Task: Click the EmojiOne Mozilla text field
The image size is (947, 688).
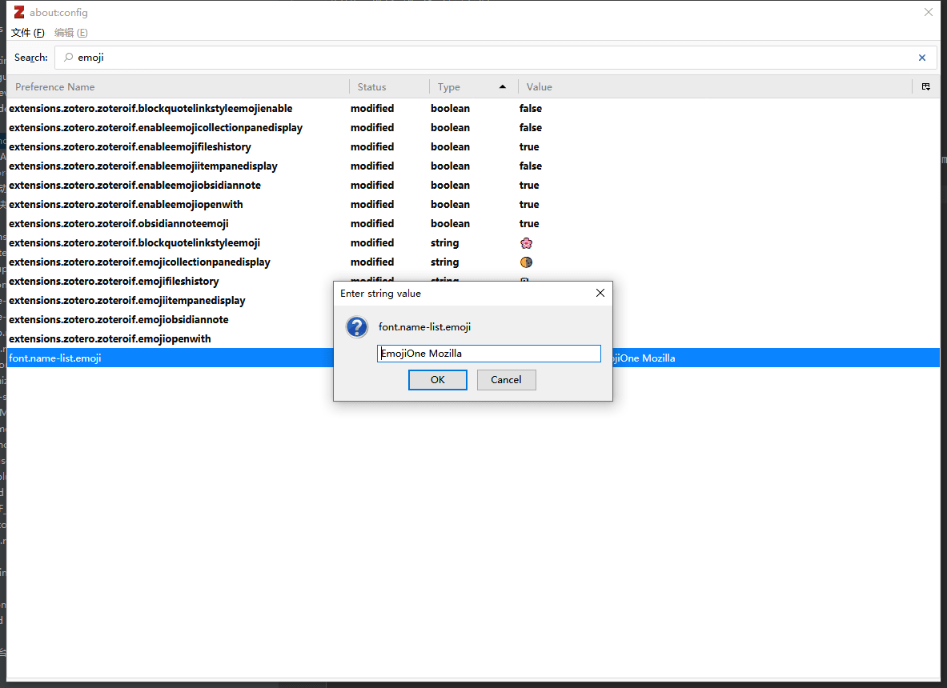Action: coord(488,354)
